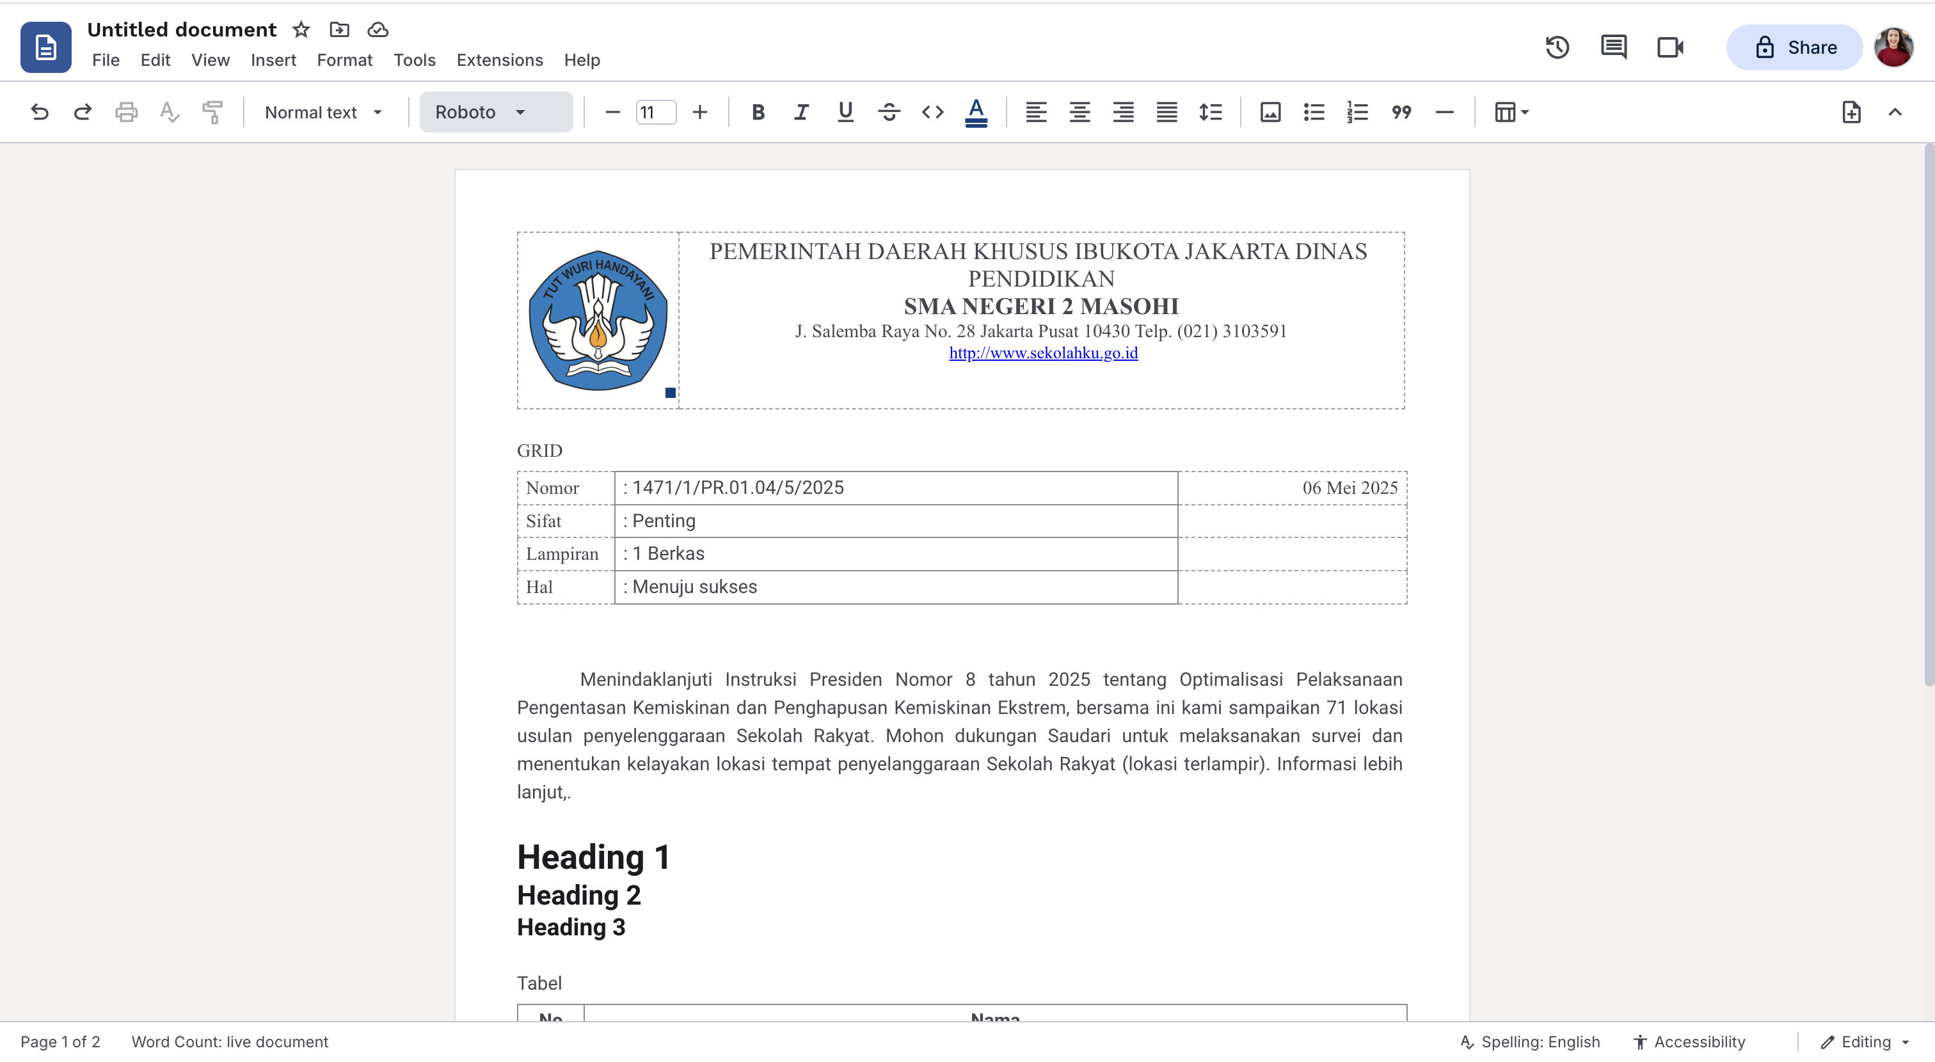This screenshot has width=1935, height=1062.
Task: Toggle Underline formatting
Action: (x=845, y=113)
